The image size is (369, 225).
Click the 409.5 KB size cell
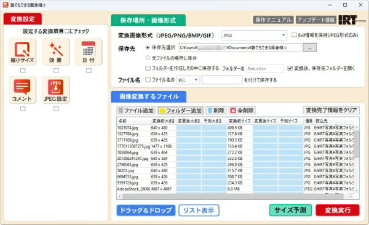(x=240, y=128)
